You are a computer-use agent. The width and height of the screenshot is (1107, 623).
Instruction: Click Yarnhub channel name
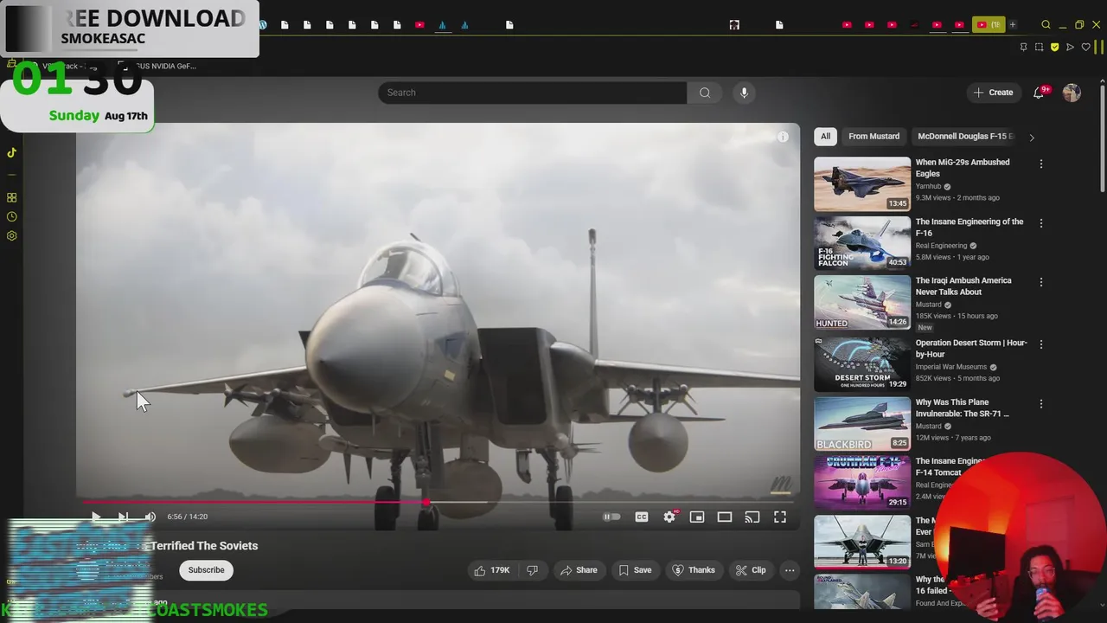tap(929, 186)
